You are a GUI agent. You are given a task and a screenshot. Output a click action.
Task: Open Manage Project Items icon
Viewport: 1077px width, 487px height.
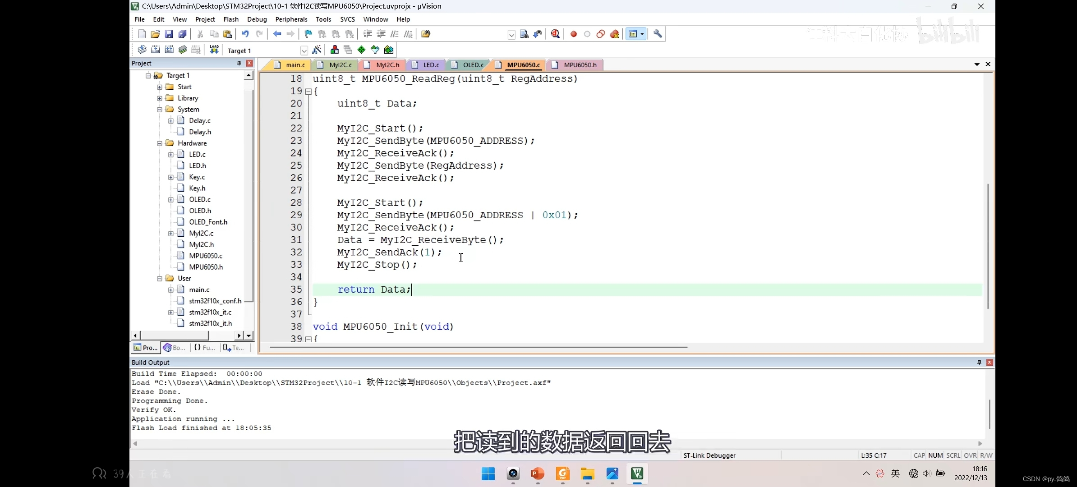pos(335,50)
